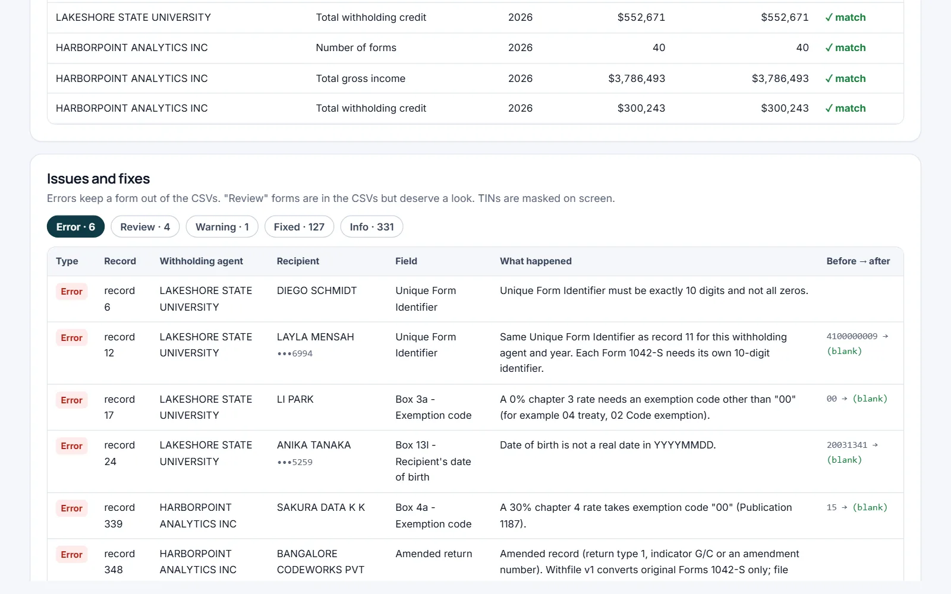This screenshot has height=594, width=951.
Task: Select recipient DIEGO SCHMIDT
Action: tap(317, 290)
